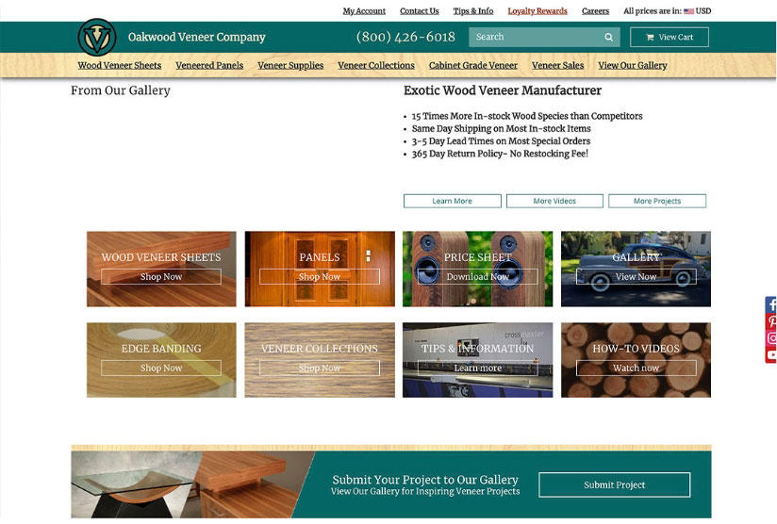The width and height of the screenshot is (777, 524).
Task: Open the View Our Gallery menu item
Action: click(633, 66)
